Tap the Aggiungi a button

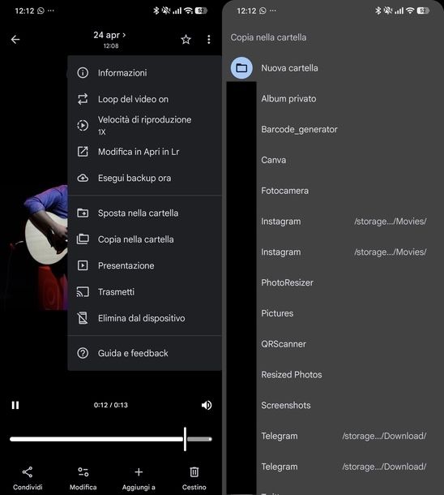[139, 478]
